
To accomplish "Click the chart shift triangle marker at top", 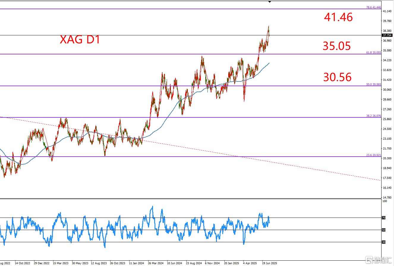I will click(270, 2).
